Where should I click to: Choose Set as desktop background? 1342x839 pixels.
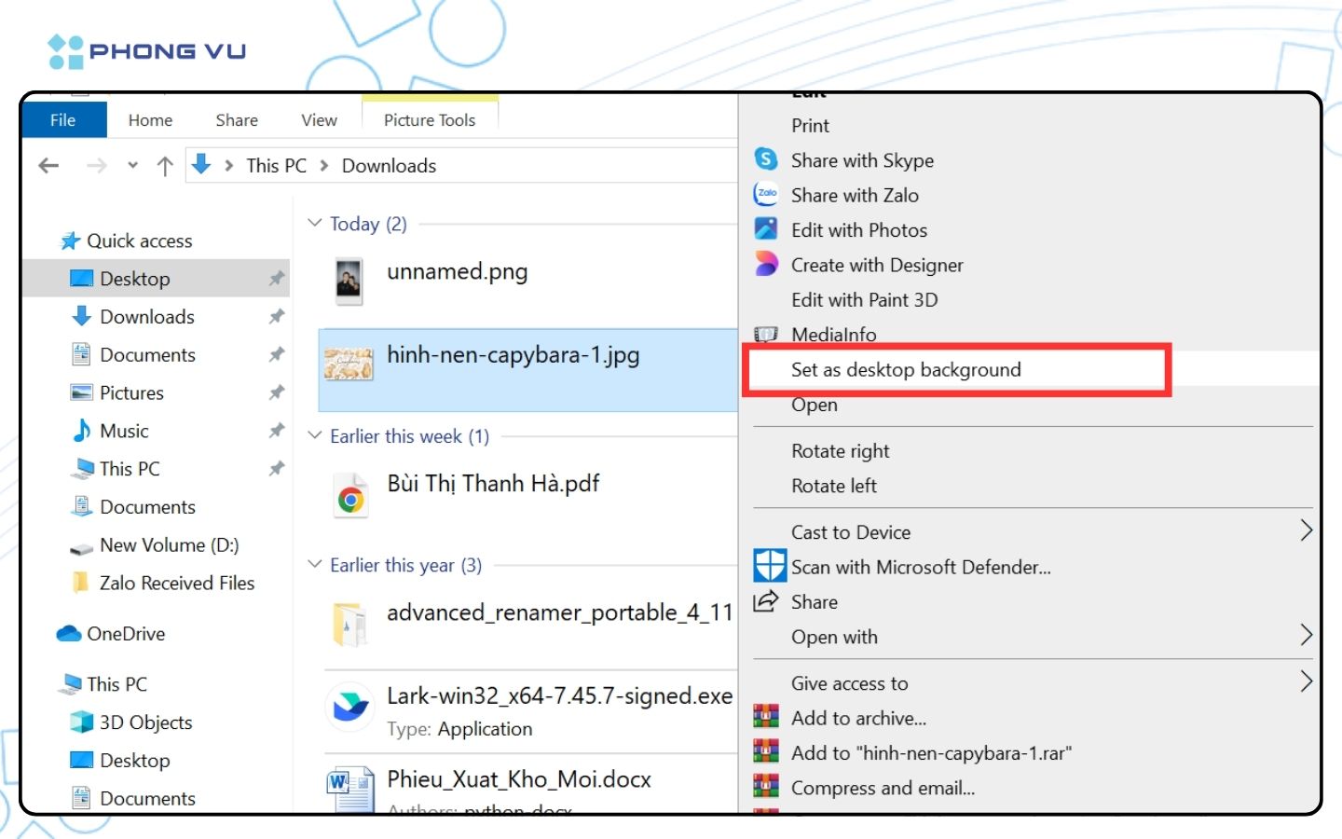click(905, 370)
